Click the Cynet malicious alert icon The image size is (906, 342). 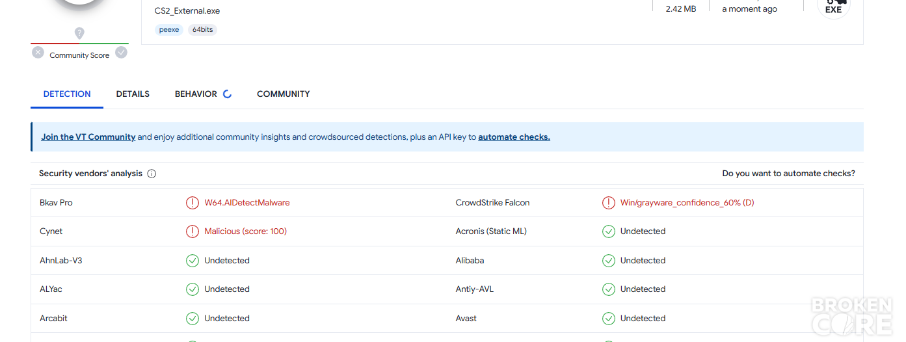click(x=193, y=231)
